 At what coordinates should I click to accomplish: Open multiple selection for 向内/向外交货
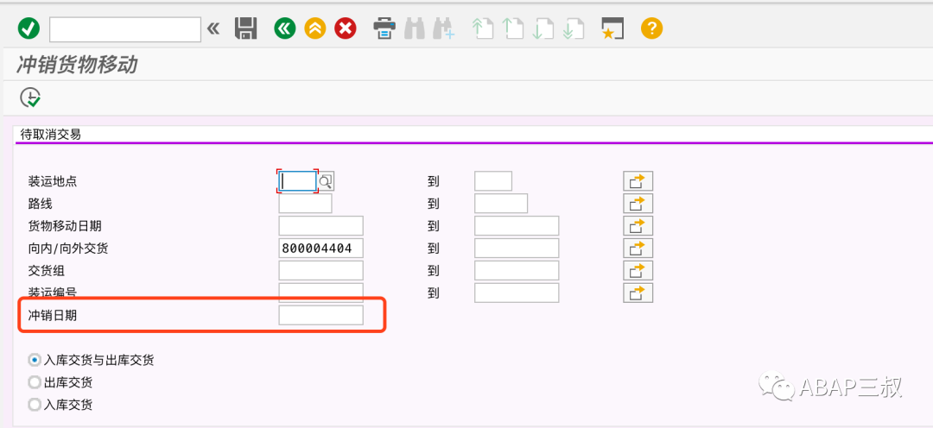tap(638, 248)
